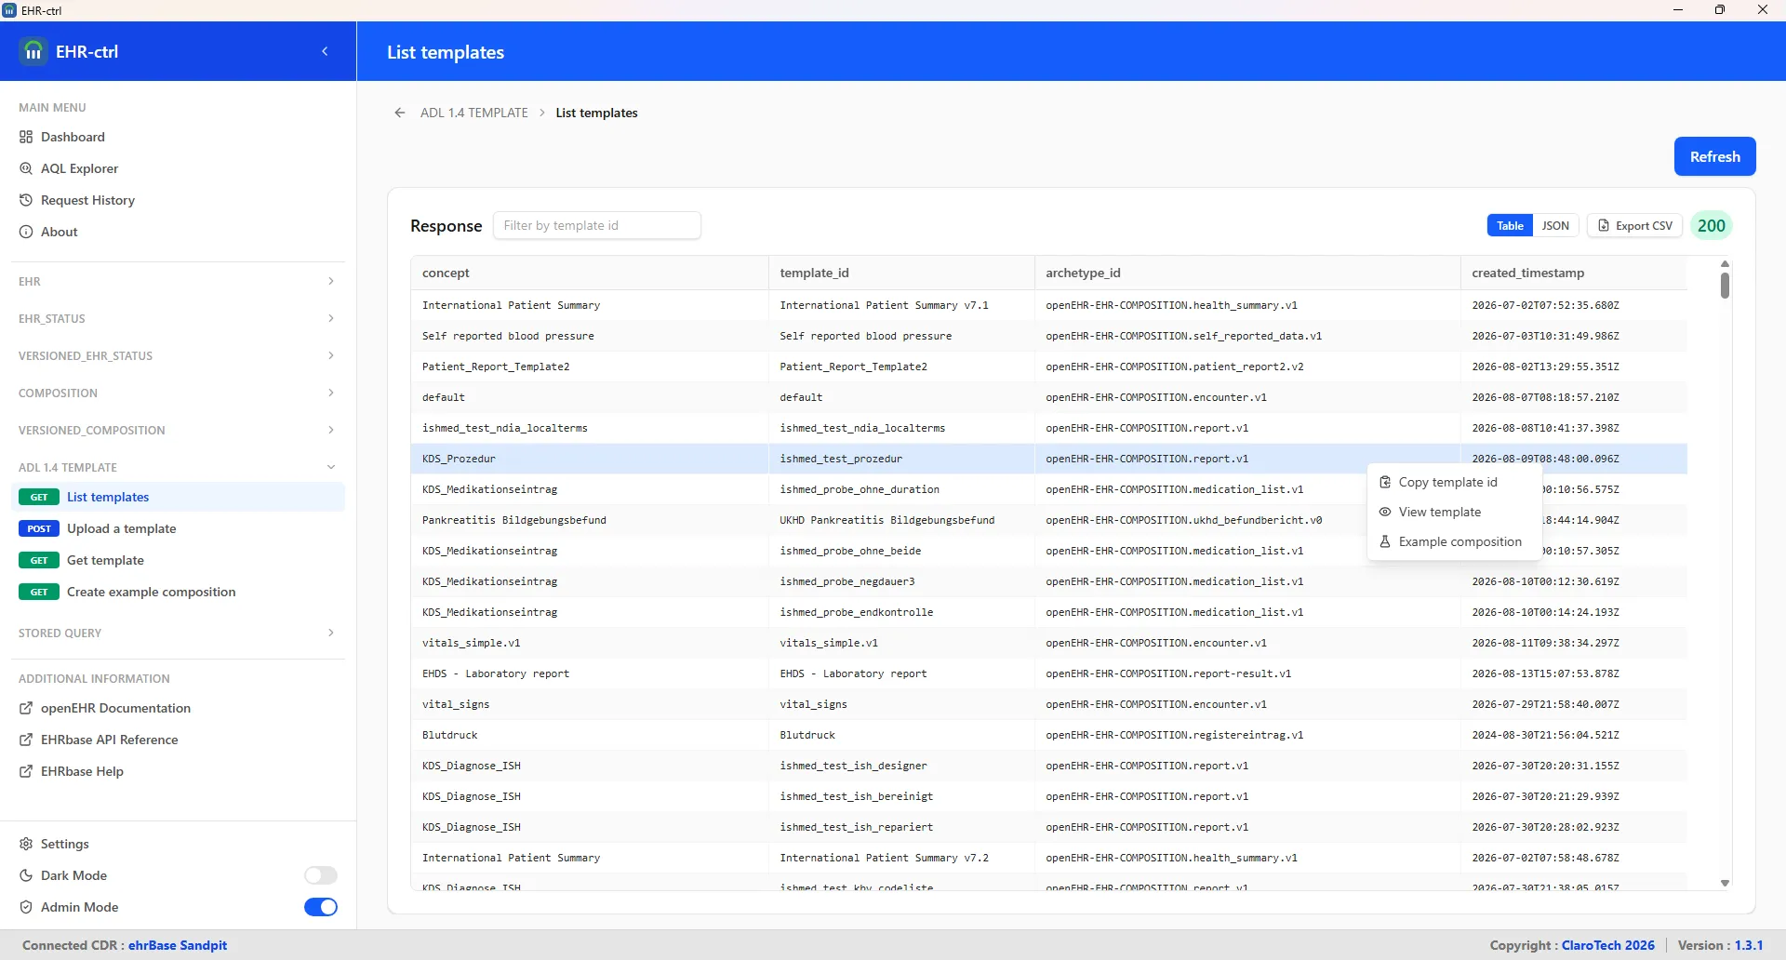Open EHRbase API Reference link
Viewport: 1786px width, 960px height.
(x=109, y=740)
